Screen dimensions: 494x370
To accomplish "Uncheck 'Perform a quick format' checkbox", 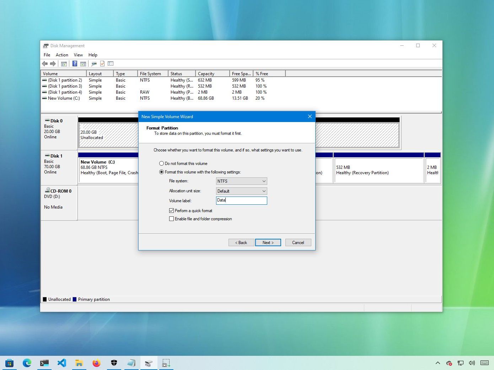I will tap(172, 211).
